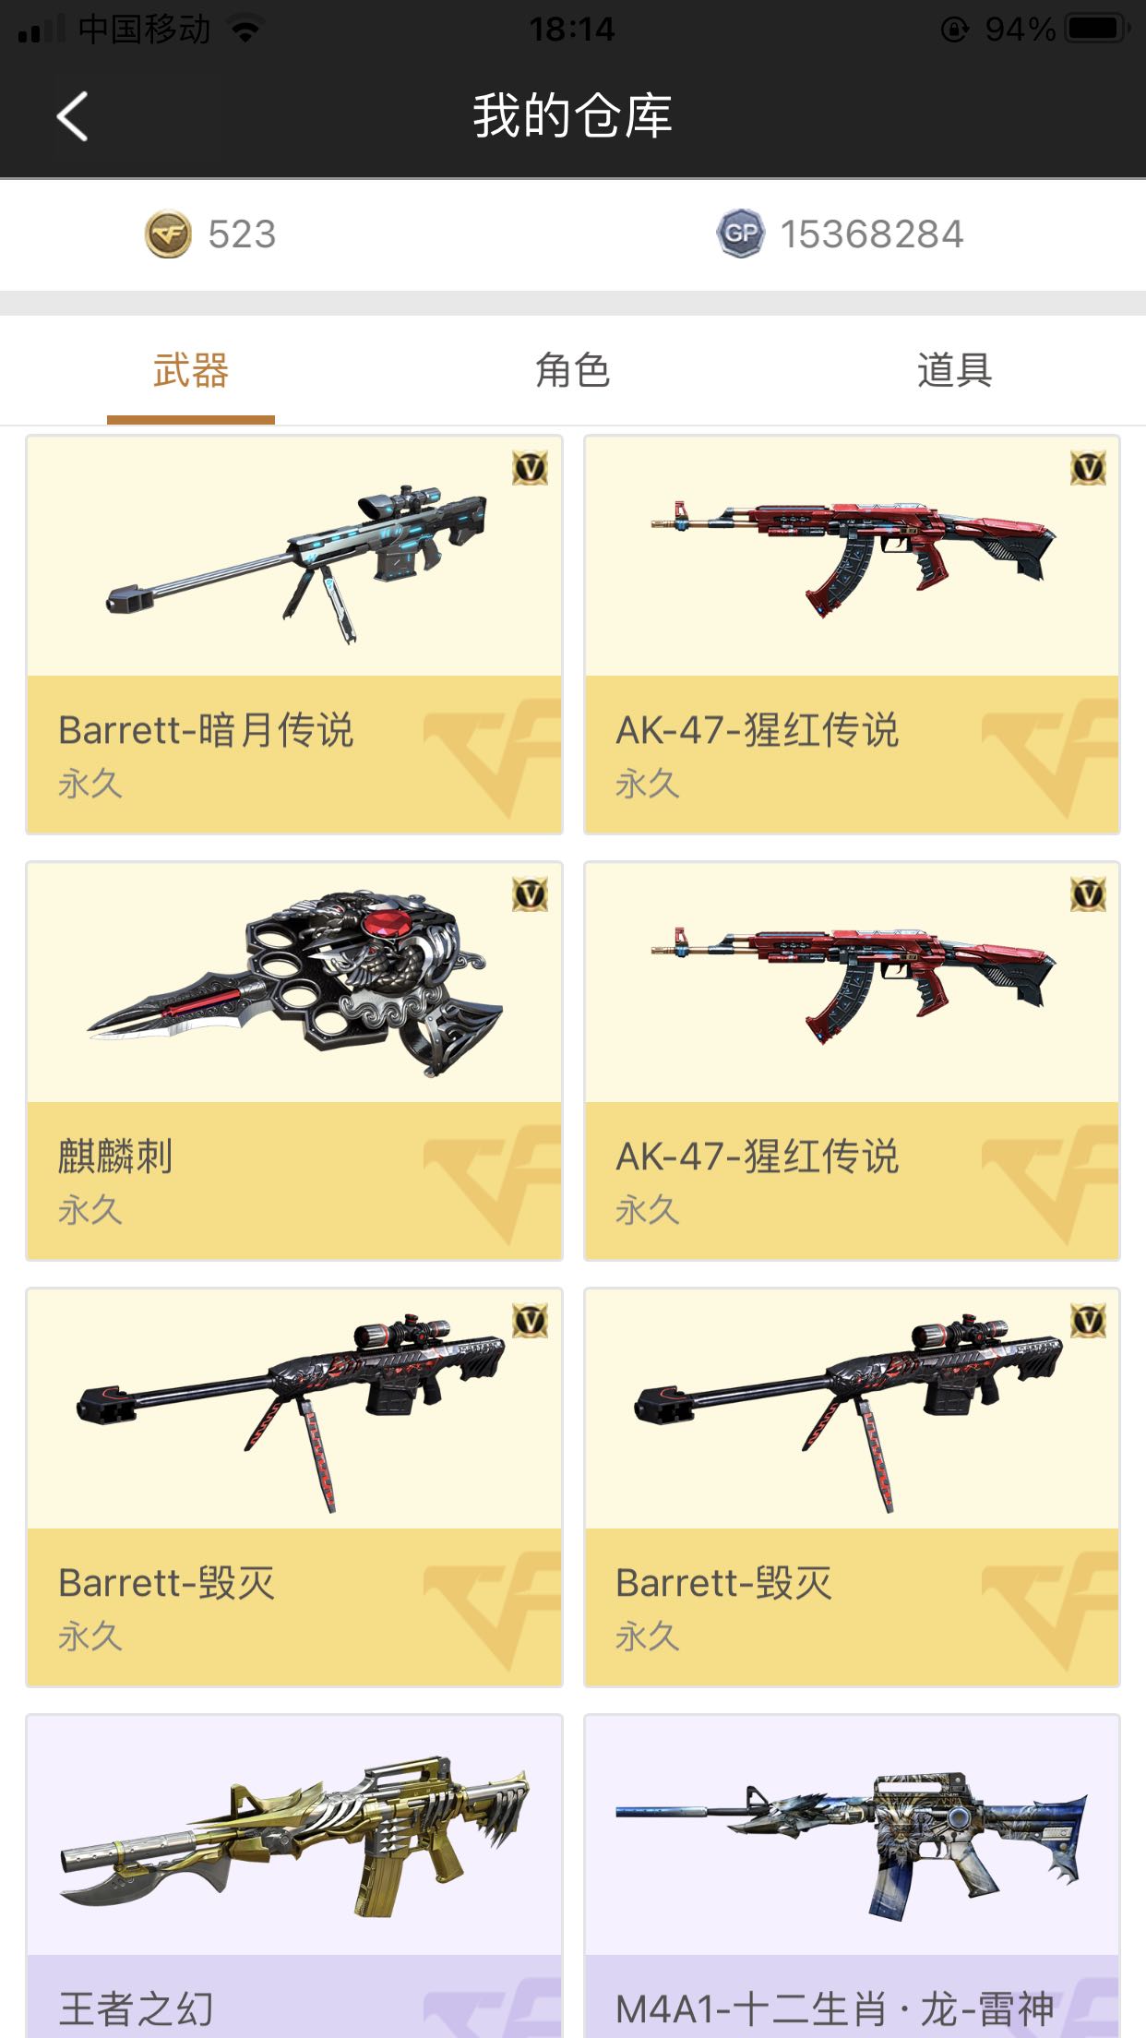Tap the GP currency icon
The image size is (1146, 2038).
(741, 234)
